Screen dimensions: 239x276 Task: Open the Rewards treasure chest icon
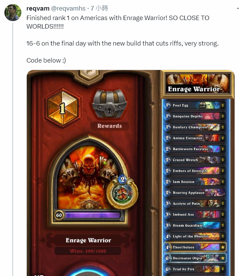coord(109,104)
